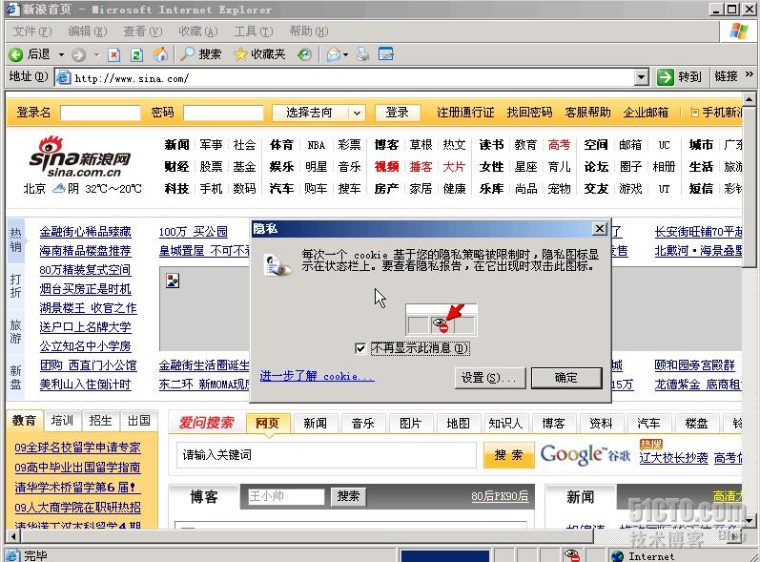Close the 隐私 privacy dialog

point(600,228)
